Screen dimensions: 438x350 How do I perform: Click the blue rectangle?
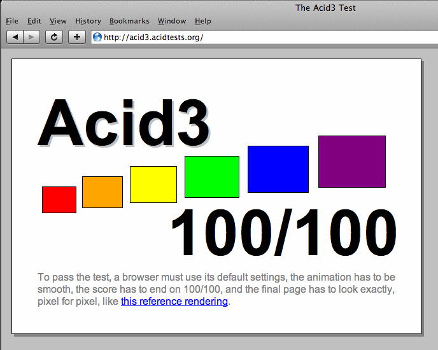278,169
